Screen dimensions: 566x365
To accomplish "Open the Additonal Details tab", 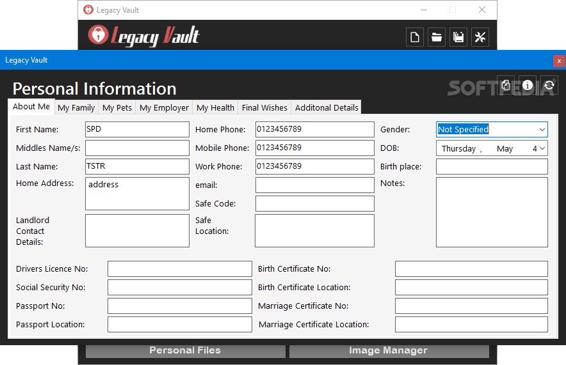I will click(327, 108).
